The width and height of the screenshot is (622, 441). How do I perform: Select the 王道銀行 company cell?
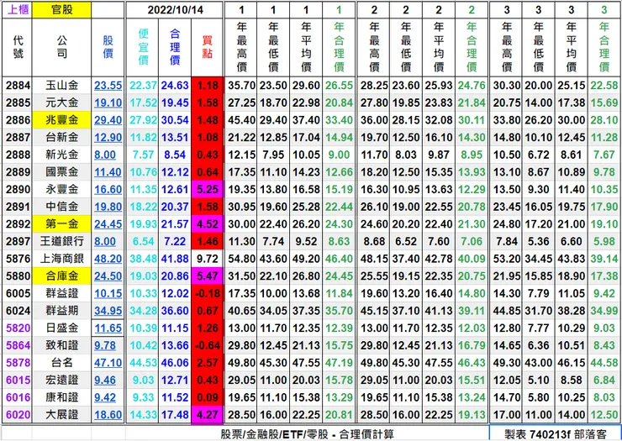coord(62,242)
